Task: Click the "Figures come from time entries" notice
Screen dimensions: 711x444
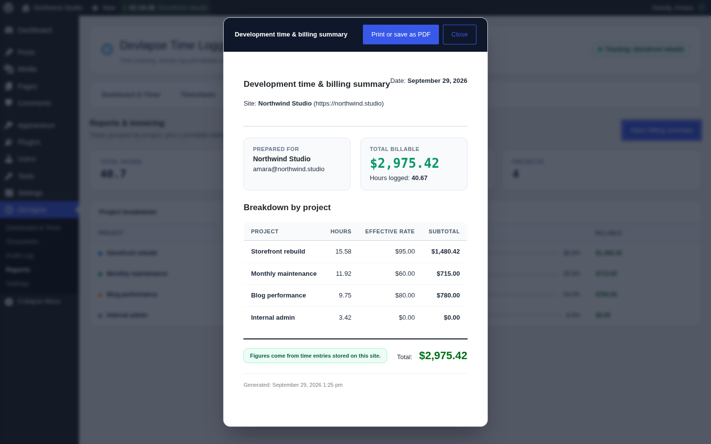Action: click(315, 356)
